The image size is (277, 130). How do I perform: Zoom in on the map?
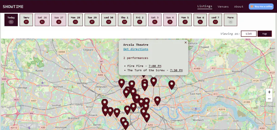coord(269,92)
